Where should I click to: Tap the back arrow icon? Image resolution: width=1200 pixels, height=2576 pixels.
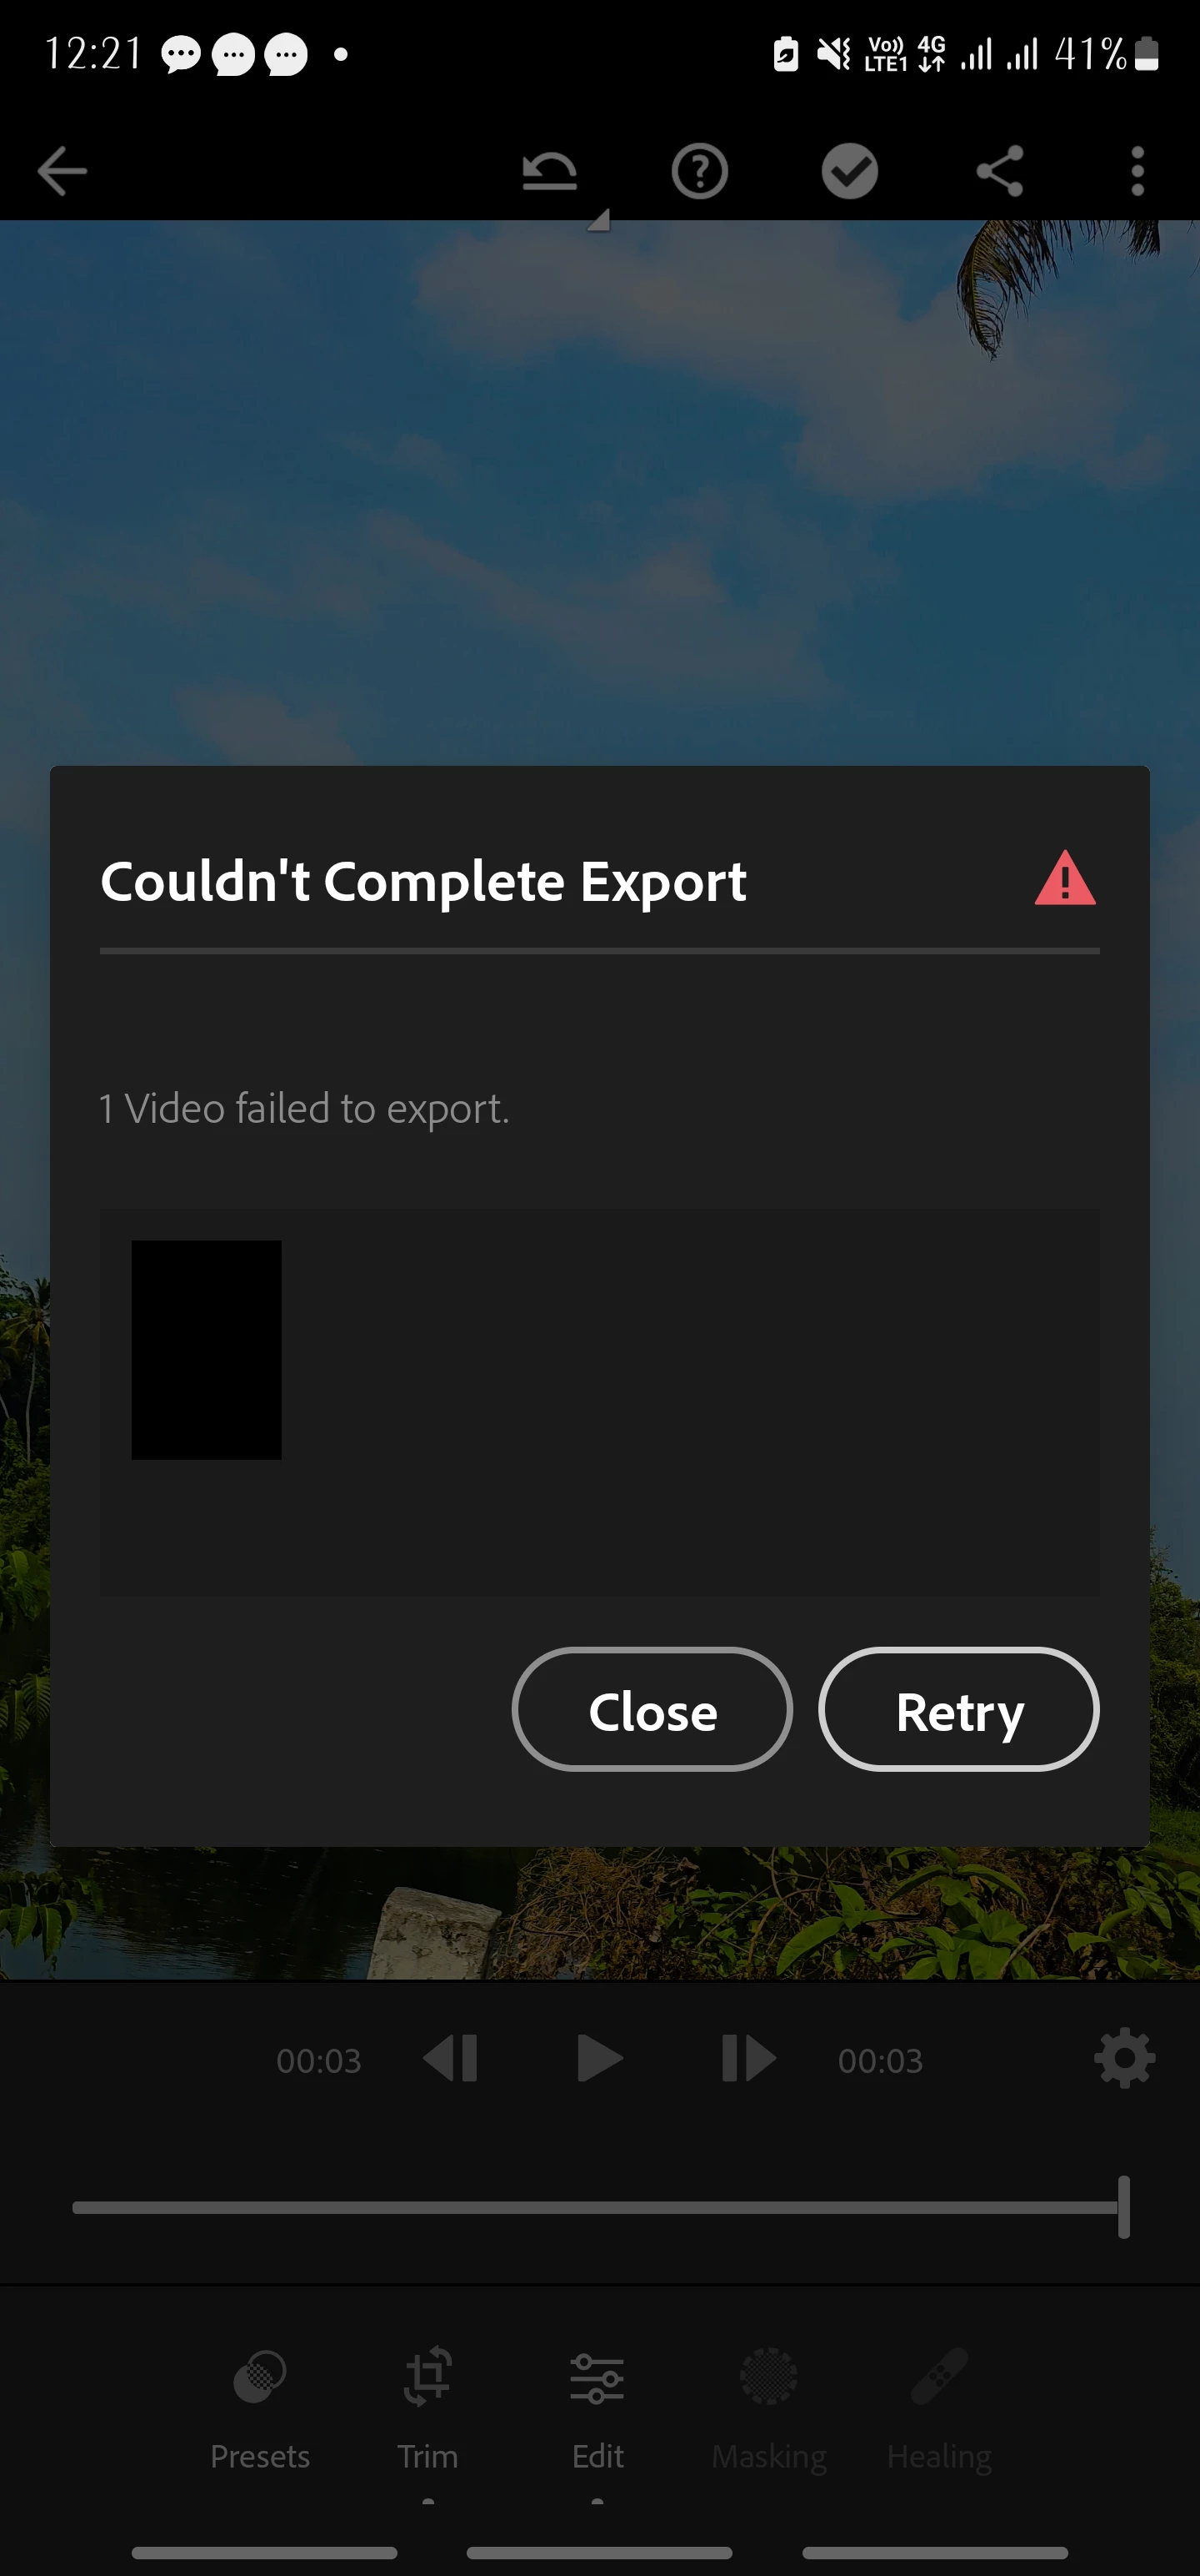62,171
